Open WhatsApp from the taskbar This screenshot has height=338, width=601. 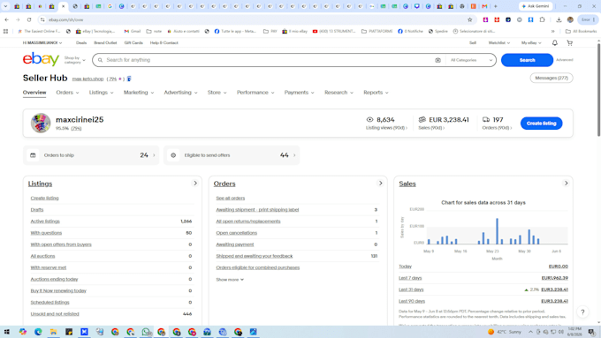coord(146,332)
